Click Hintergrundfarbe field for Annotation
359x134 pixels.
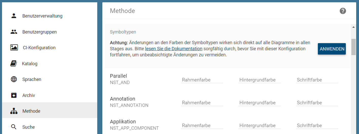[x=259, y=103]
